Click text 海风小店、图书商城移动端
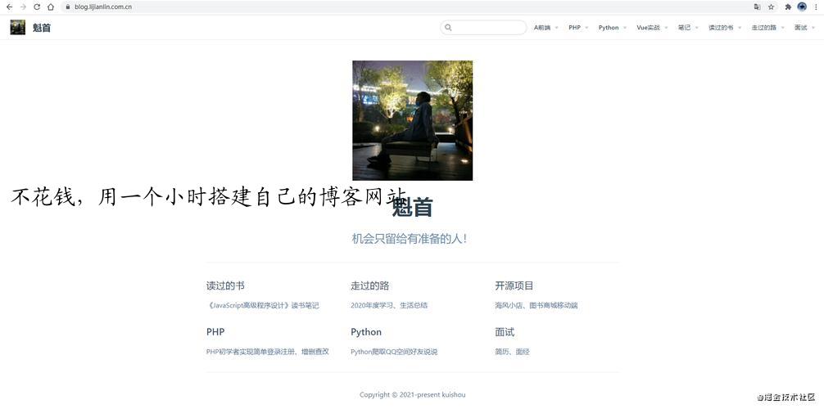This screenshot has height=409, width=824. pos(536,305)
